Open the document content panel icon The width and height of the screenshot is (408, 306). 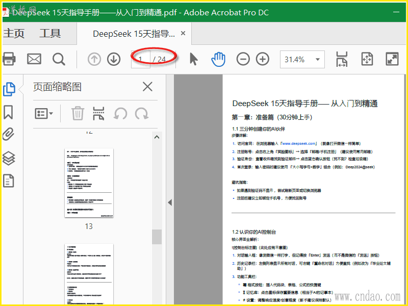point(8,181)
